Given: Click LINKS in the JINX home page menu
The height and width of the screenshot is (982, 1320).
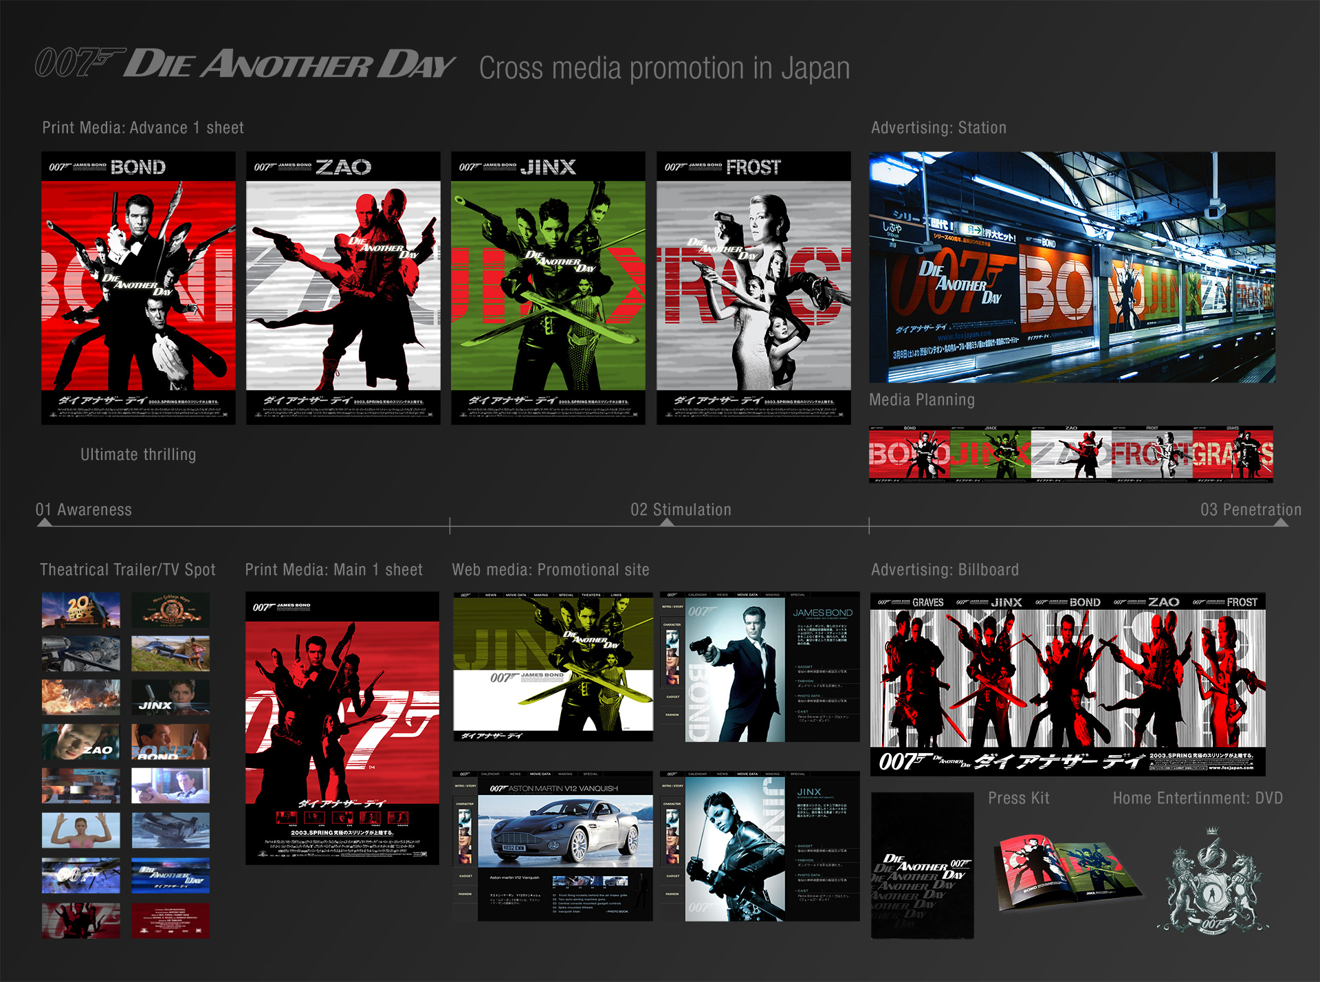Looking at the screenshot, I should pyautogui.click(x=616, y=595).
